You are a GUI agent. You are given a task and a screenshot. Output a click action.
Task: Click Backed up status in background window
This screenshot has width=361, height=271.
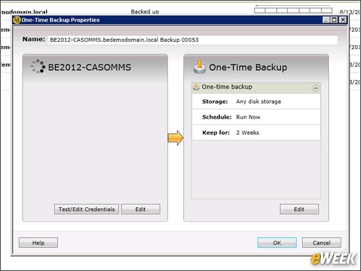click(145, 11)
